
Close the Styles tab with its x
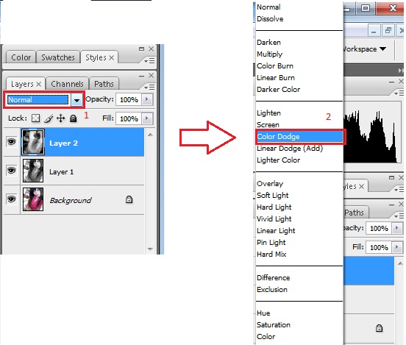click(111, 57)
